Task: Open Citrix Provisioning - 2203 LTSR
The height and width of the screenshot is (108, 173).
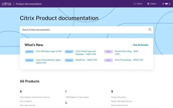Action: 129,60
